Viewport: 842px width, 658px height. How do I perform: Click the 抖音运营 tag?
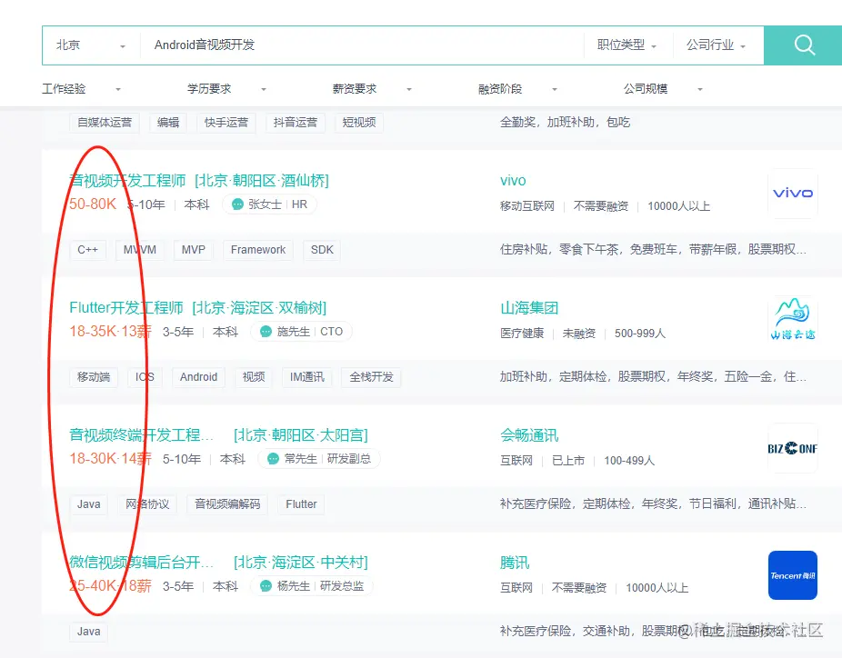point(296,123)
